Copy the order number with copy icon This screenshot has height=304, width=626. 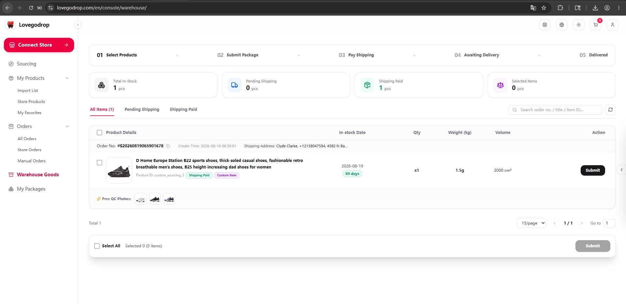pyautogui.click(x=168, y=146)
